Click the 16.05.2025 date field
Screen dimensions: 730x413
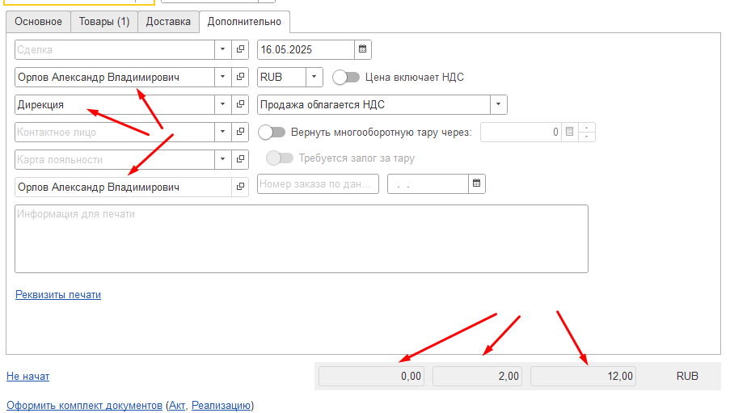306,49
